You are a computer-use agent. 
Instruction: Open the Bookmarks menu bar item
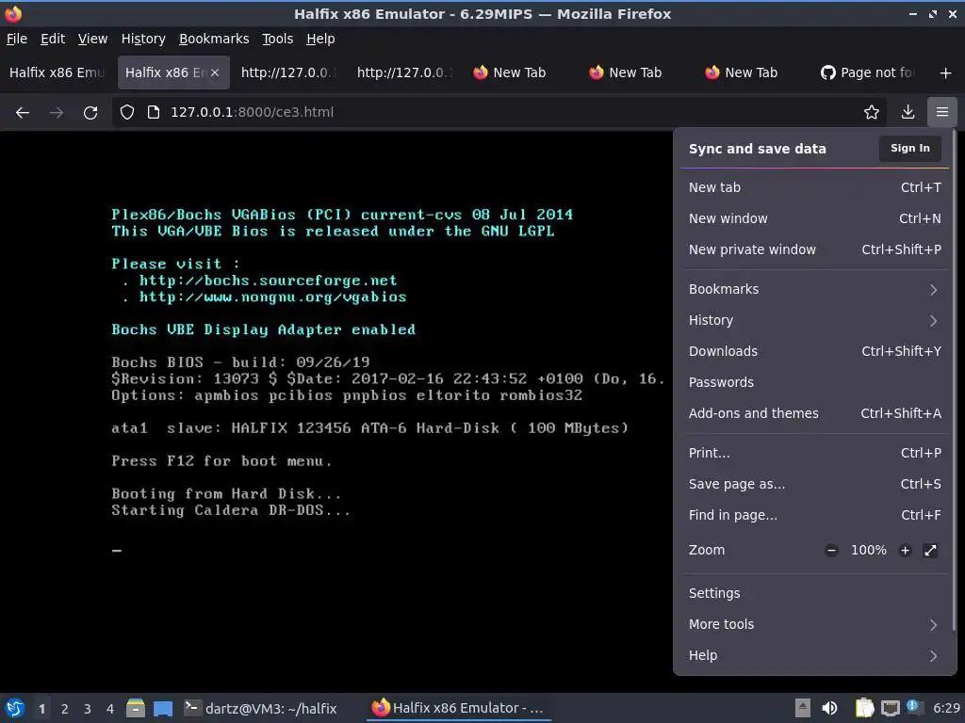pos(214,39)
